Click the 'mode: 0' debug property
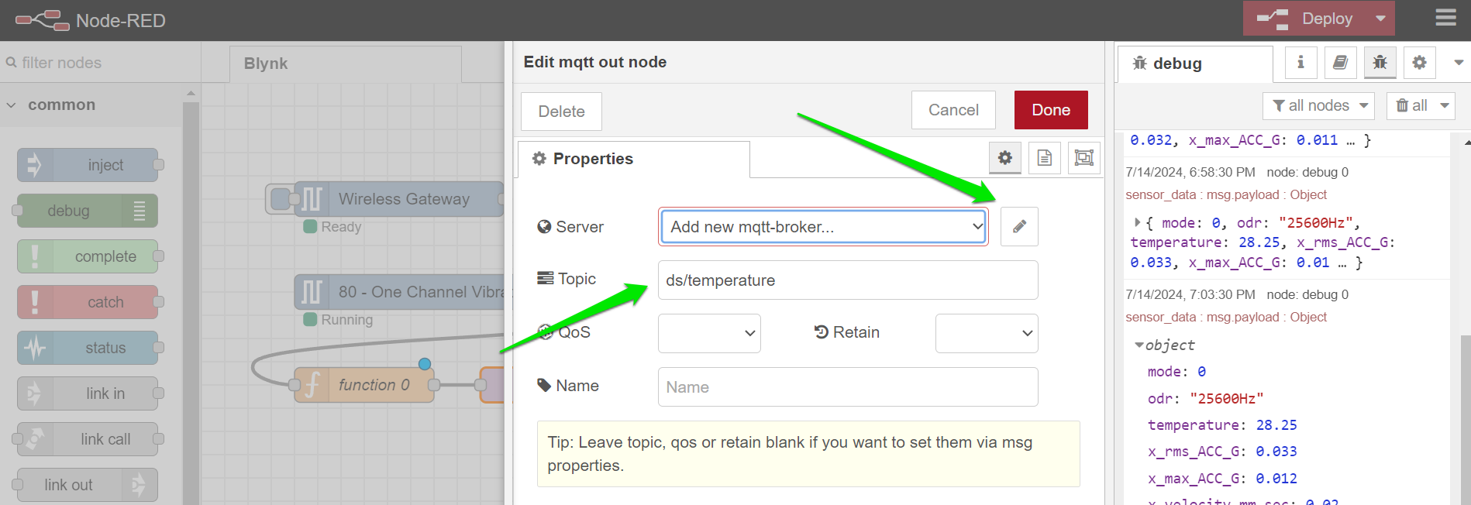Viewport: 1471px width, 505px height. [1176, 372]
